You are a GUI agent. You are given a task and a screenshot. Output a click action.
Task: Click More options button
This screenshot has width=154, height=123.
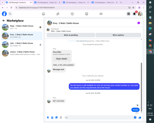[118, 35]
